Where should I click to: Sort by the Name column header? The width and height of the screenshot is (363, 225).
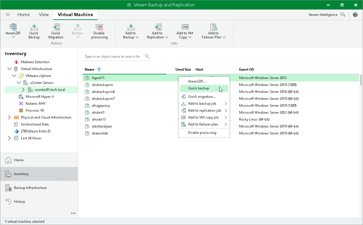pyautogui.click(x=89, y=69)
